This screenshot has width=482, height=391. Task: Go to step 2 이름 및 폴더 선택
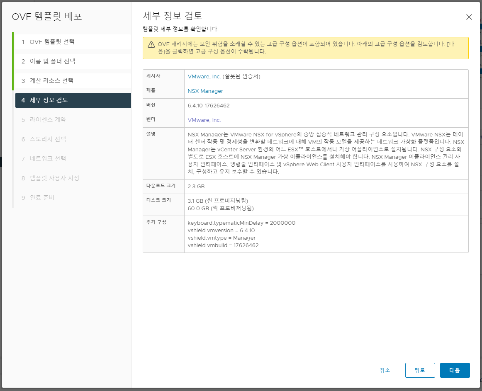73,61
